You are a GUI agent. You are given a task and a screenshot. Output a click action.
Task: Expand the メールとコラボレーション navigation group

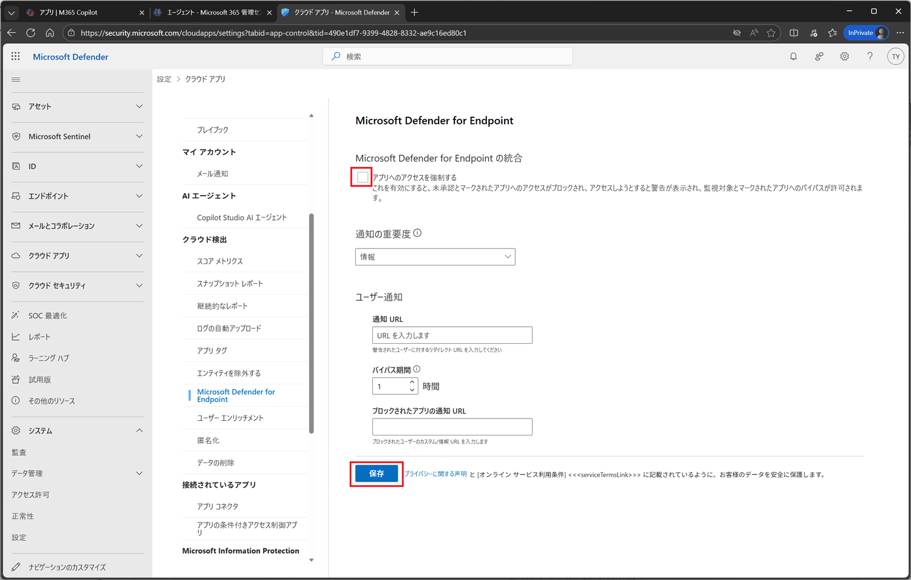point(77,226)
